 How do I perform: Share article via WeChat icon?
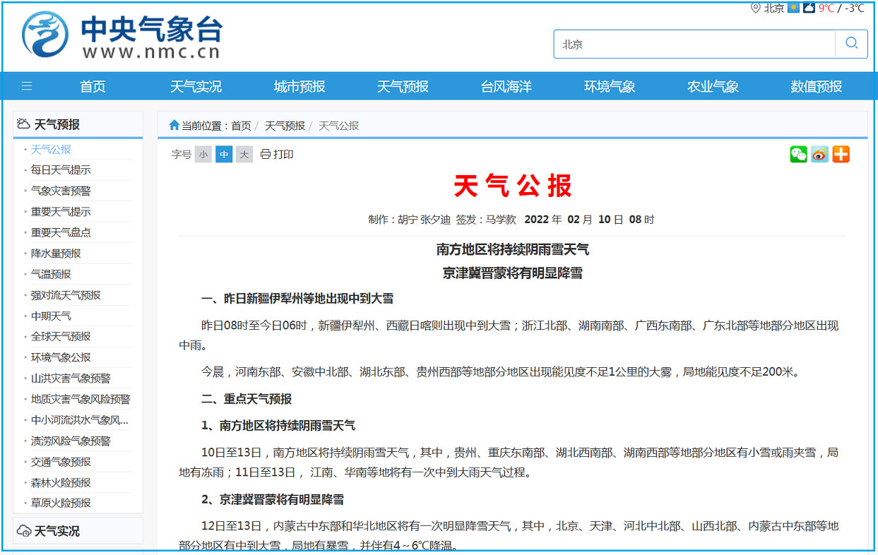click(x=798, y=155)
